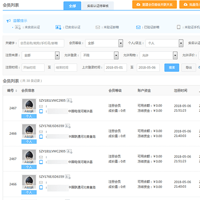Switch to the 全部 tab
The image size is (200, 200).
click(x=72, y=6)
